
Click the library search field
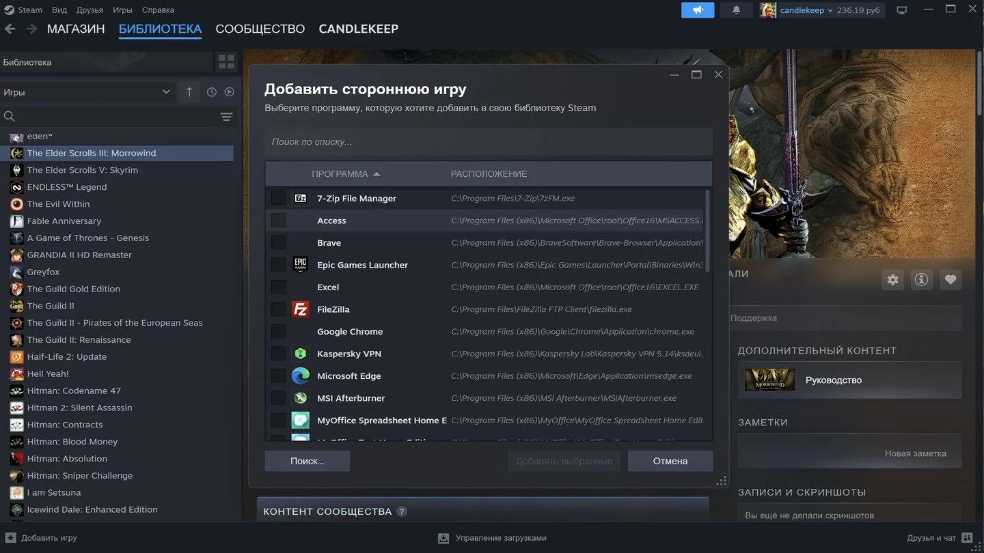(109, 117)
